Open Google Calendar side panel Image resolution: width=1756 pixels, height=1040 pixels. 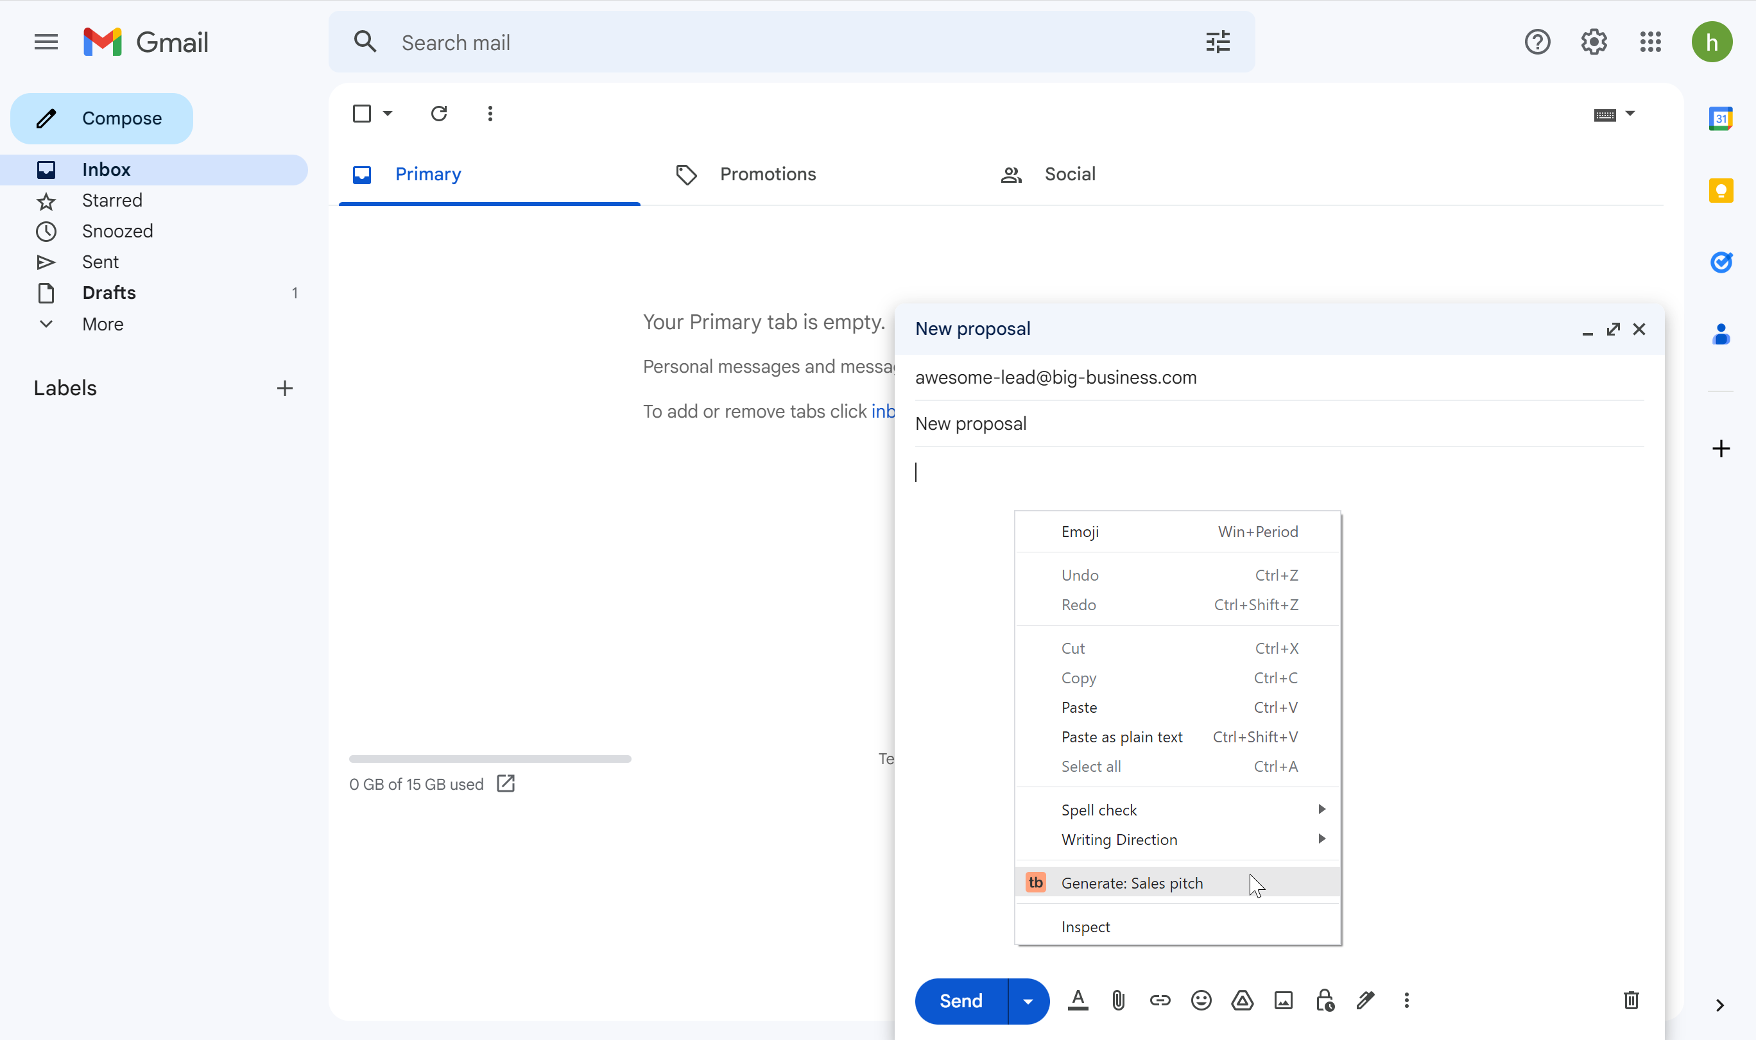(x=1720, y=119)
